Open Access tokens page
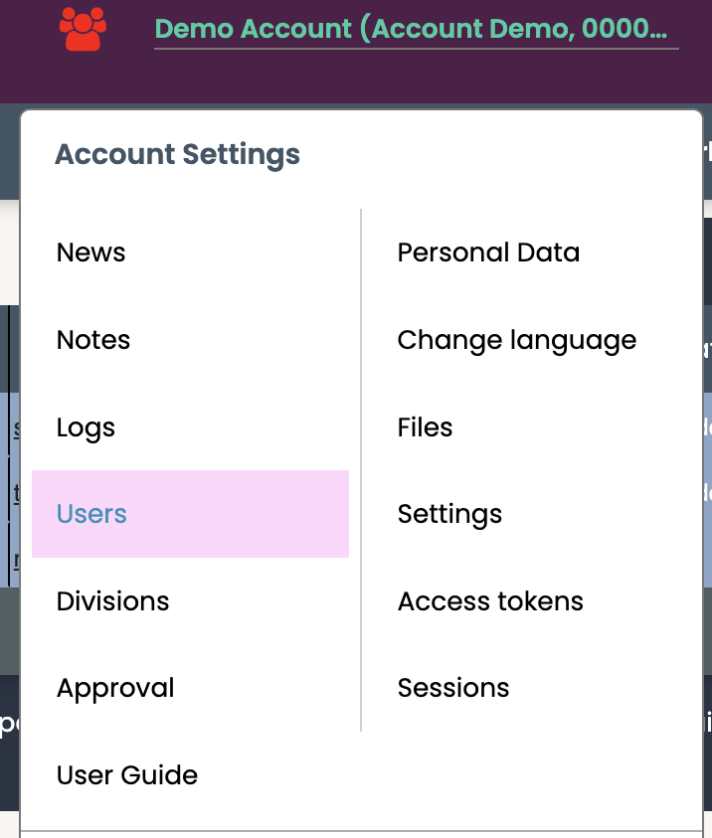 490,601
